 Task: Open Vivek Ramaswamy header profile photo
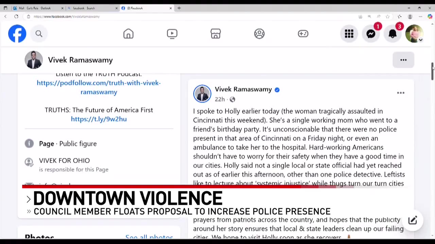pos(34,60)
